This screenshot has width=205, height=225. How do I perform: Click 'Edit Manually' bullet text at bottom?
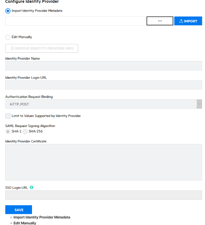[x=25, y=223]
